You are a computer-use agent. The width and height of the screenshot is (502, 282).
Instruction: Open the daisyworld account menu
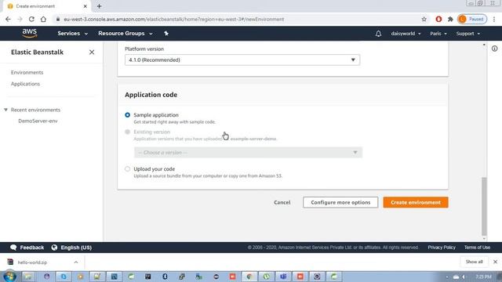tap(406, 34)
